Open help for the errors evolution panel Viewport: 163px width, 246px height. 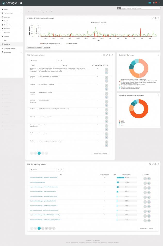[155, 18]
